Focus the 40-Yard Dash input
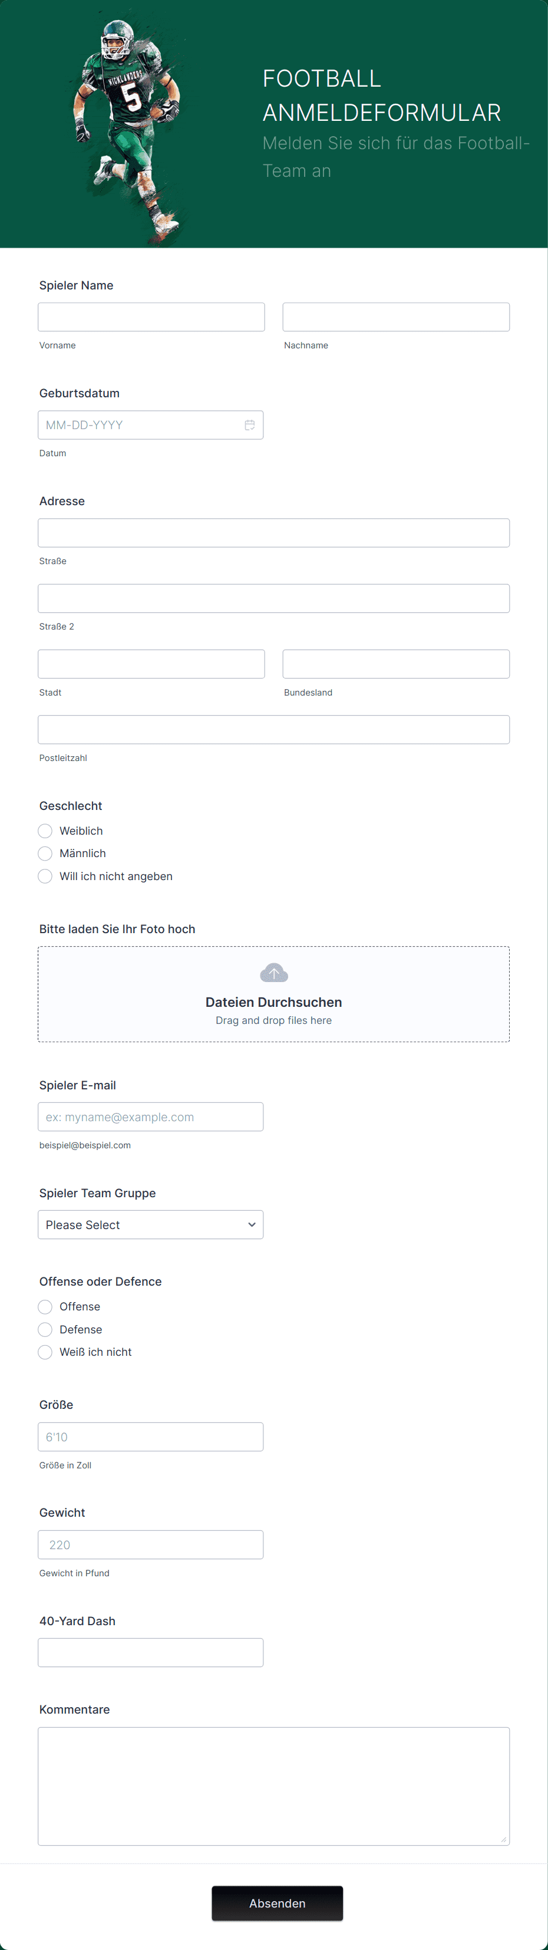Screen dimensions: 548x1950 [x=151, y=1652]
